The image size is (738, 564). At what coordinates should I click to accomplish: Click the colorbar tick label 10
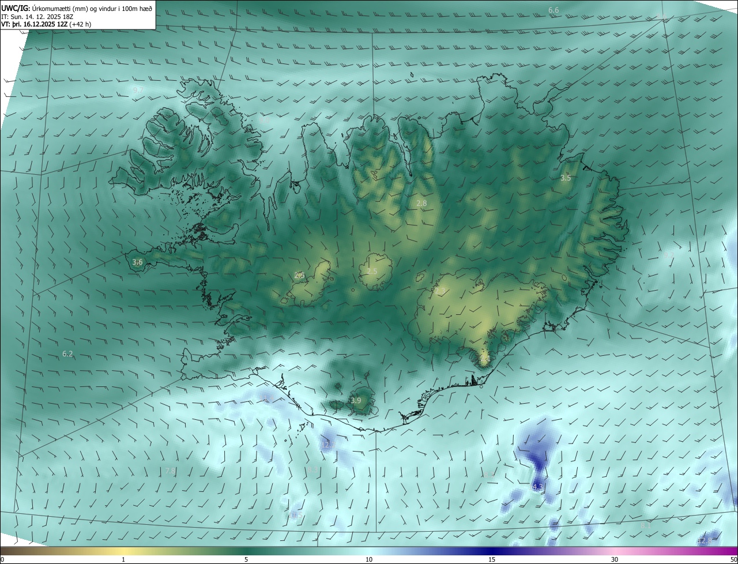[369, 559]
